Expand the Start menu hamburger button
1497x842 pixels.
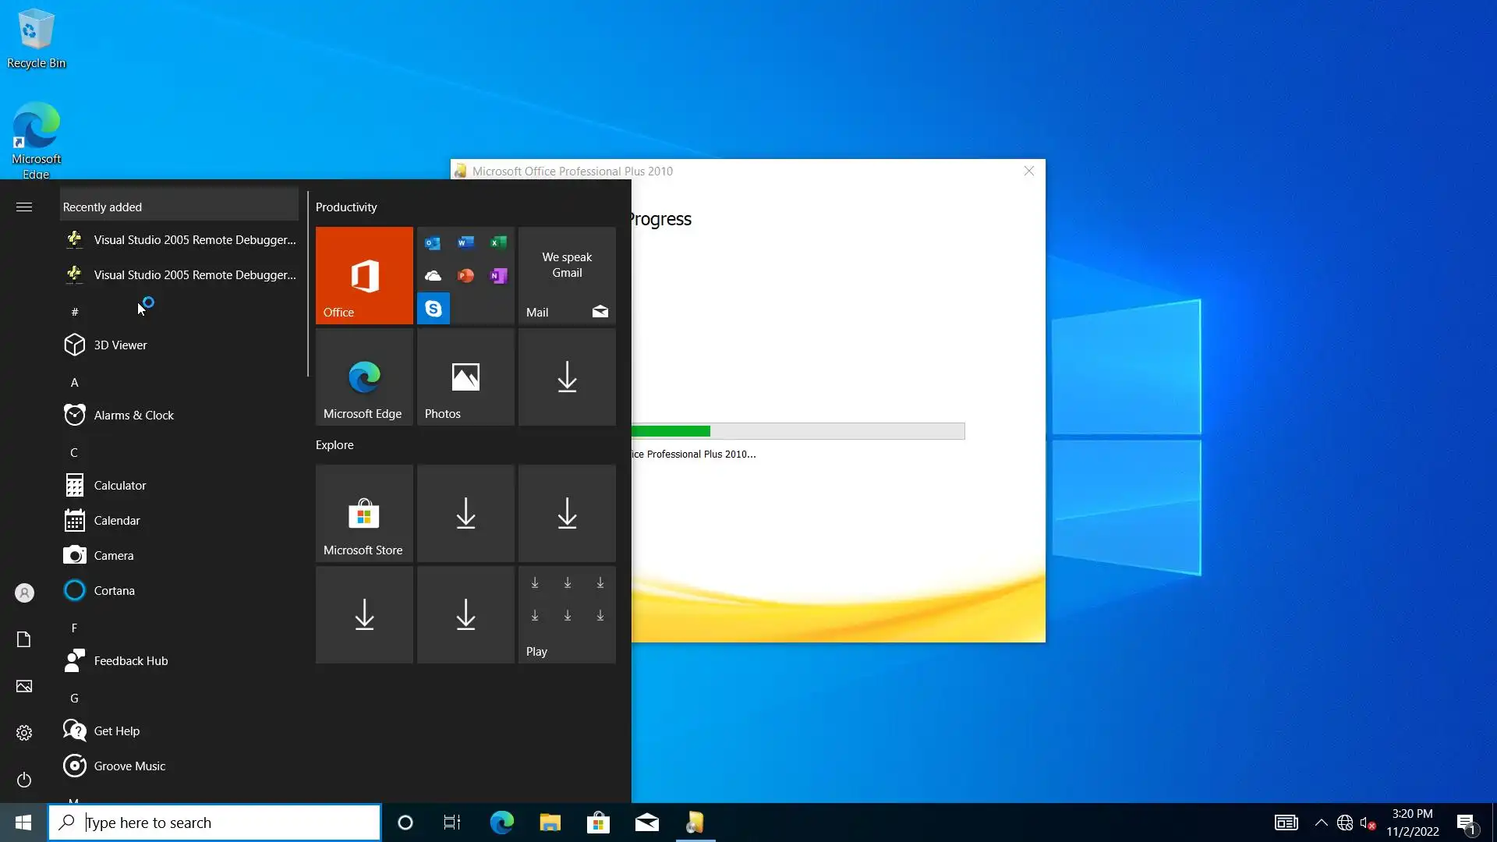(24, 207)
